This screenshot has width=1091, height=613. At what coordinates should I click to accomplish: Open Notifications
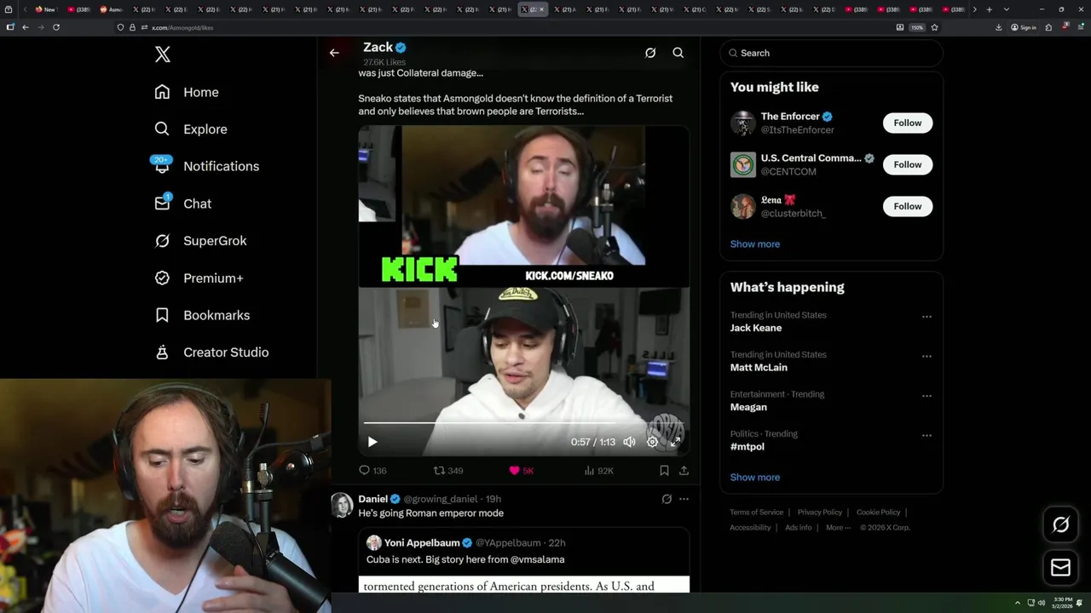(x=206, y=166)
